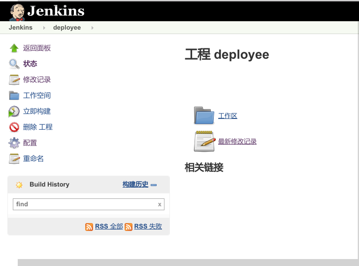Click the clock build icon beside 立即构建

(x=14, y=112)
